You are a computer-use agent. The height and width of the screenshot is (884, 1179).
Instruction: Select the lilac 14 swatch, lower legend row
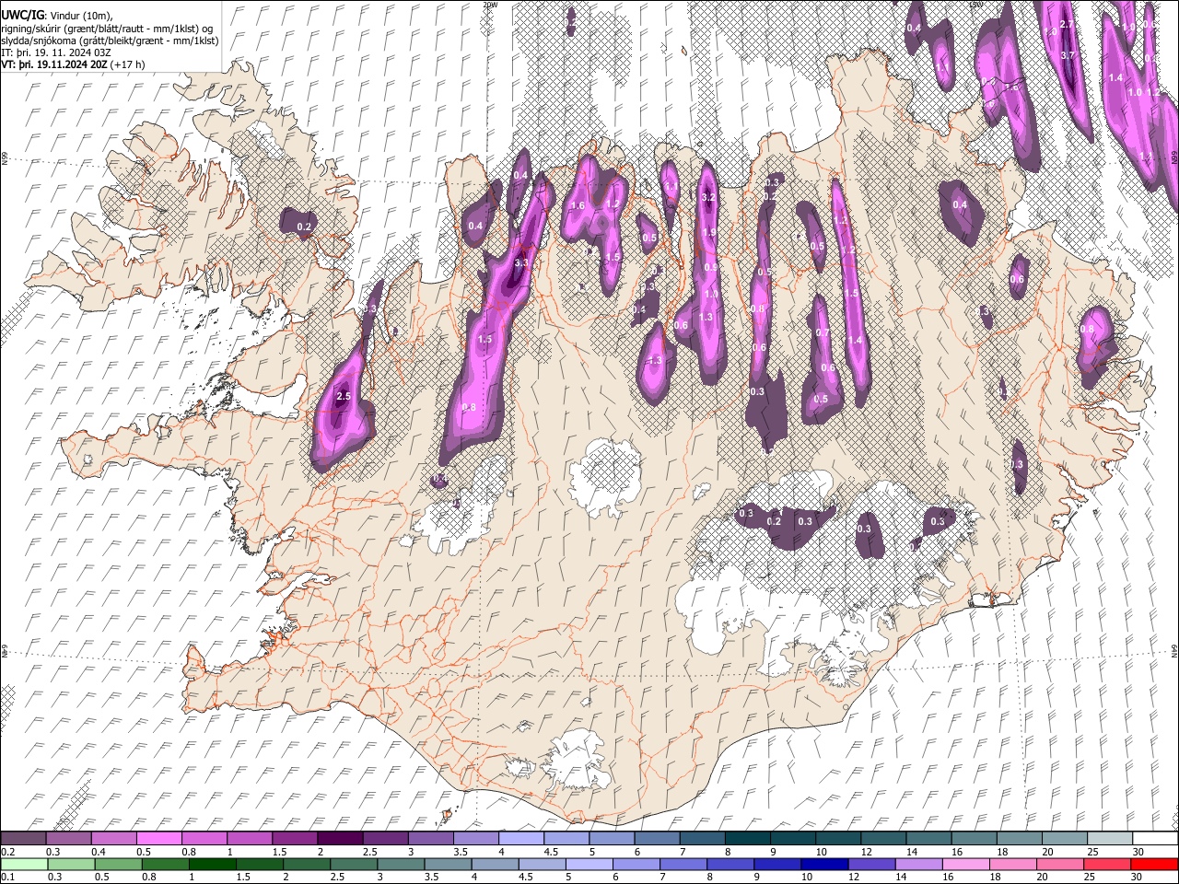click(919, 864)
